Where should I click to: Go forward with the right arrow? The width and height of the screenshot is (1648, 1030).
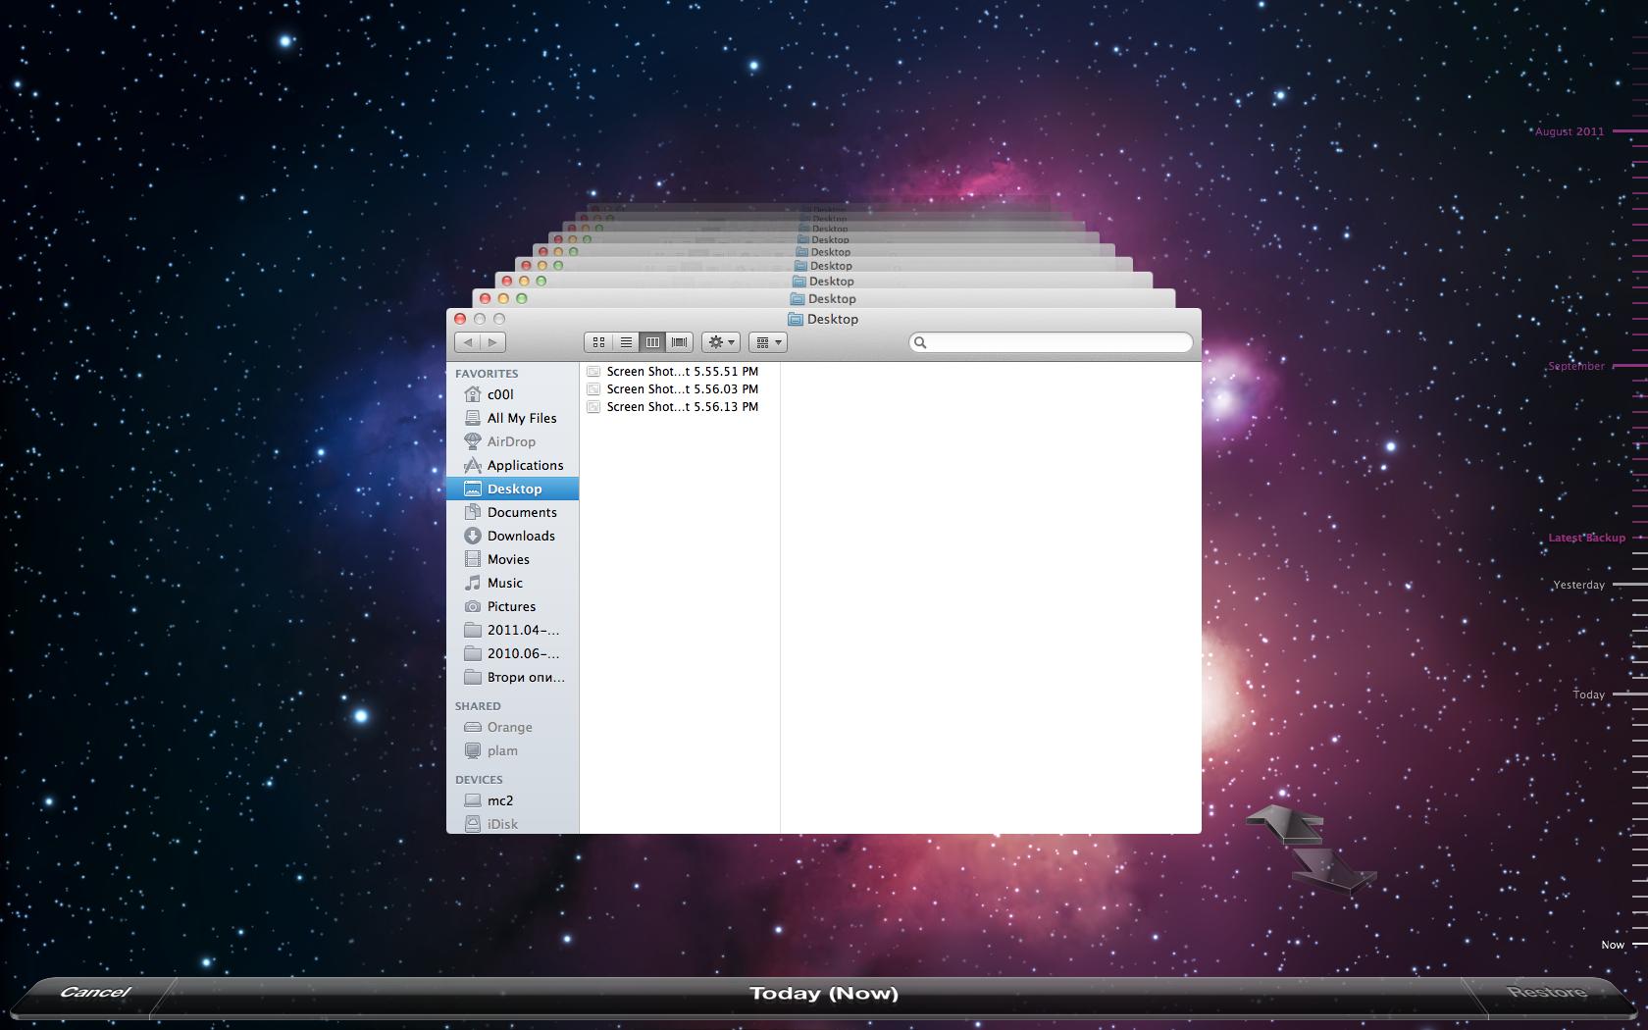point(493,342)
